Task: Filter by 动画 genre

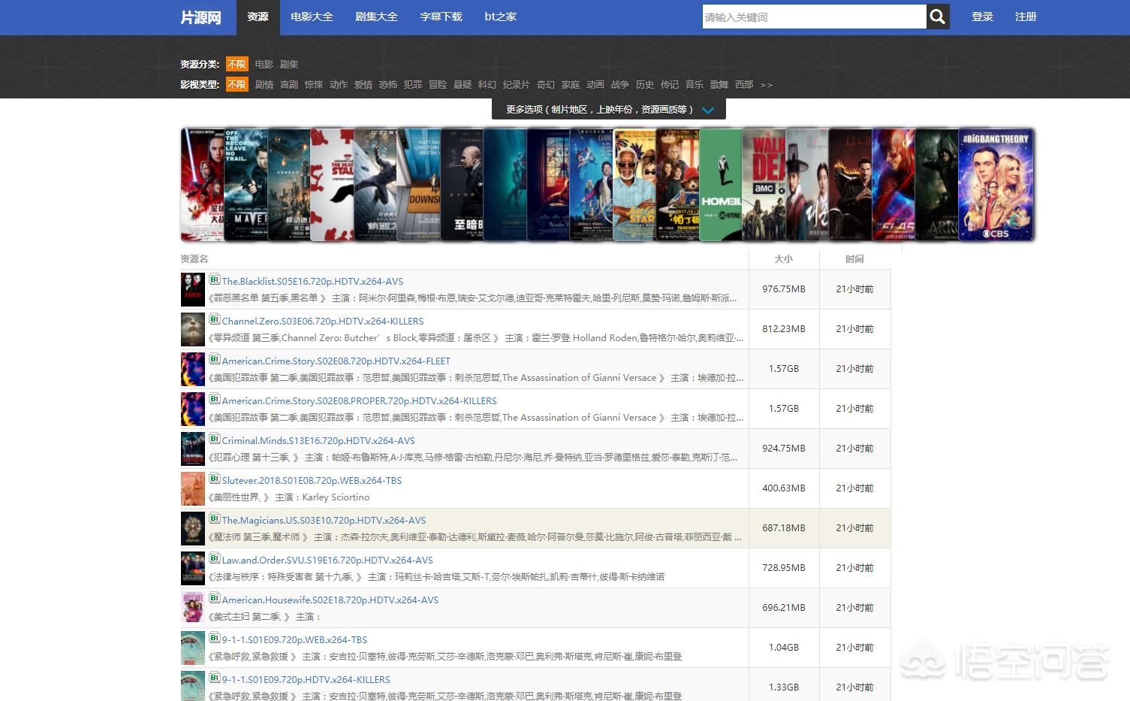Action: (595, 85)
